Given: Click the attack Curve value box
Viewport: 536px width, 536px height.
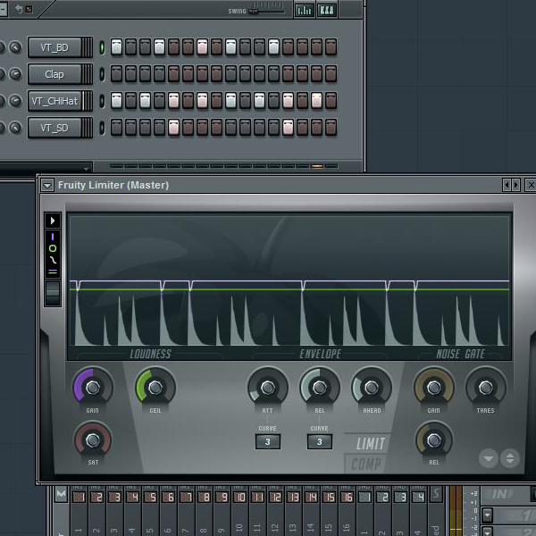Looking at the screenshot, I should 268,441.
